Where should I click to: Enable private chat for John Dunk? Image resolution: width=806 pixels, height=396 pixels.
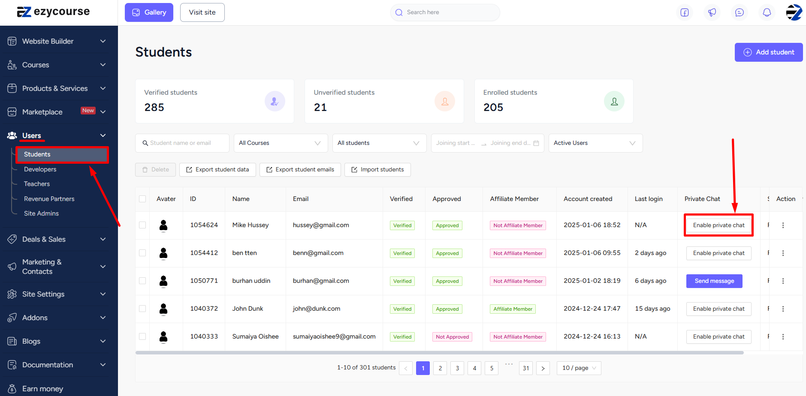(719, 309)
